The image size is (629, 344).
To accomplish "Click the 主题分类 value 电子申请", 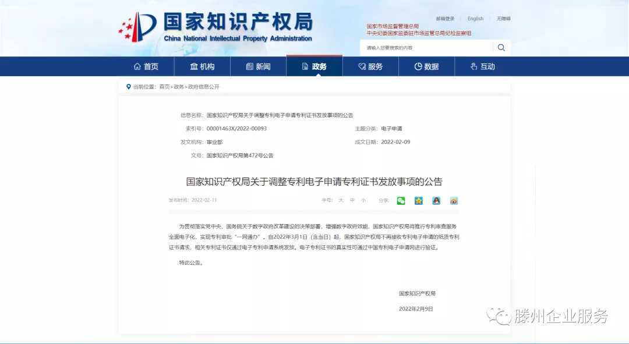I will click(391, 129).
